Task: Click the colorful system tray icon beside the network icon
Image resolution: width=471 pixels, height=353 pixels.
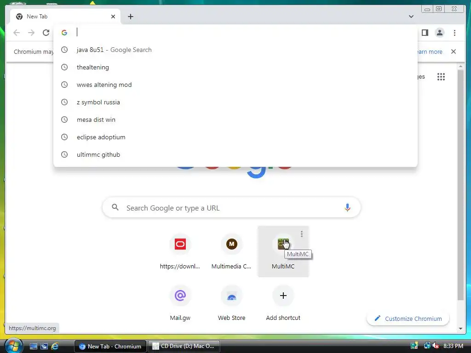Action: click(414, 346)
